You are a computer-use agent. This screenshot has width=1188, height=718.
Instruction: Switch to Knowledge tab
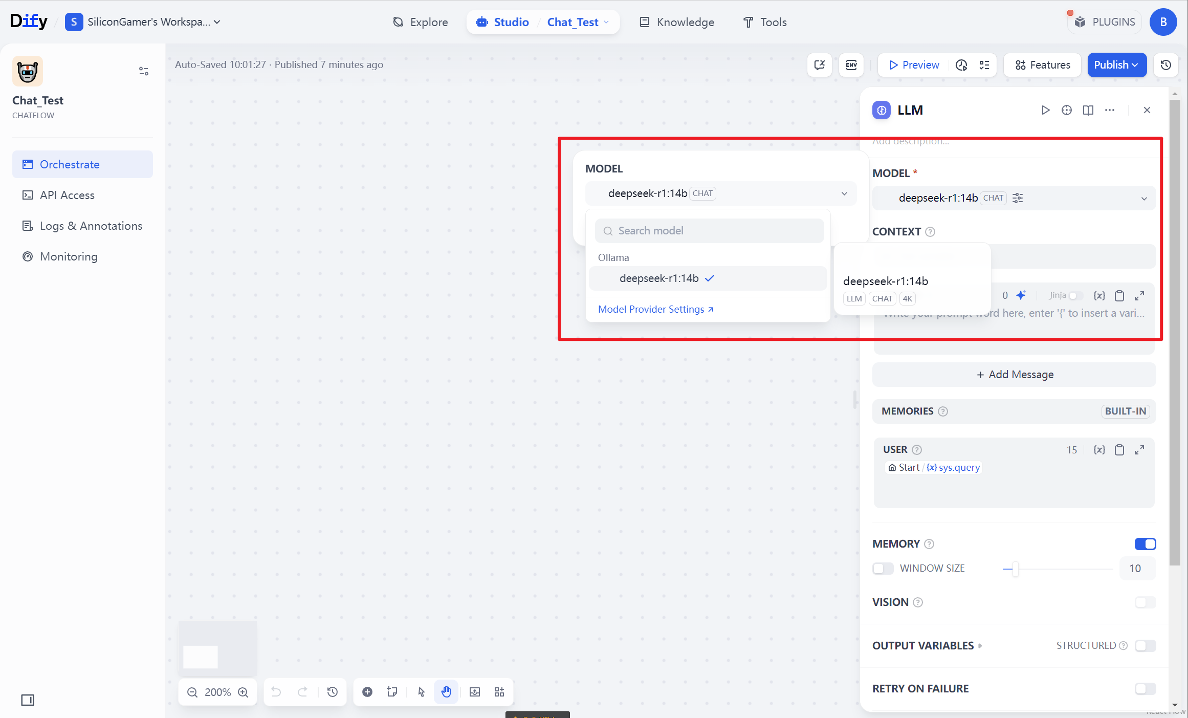677,22
